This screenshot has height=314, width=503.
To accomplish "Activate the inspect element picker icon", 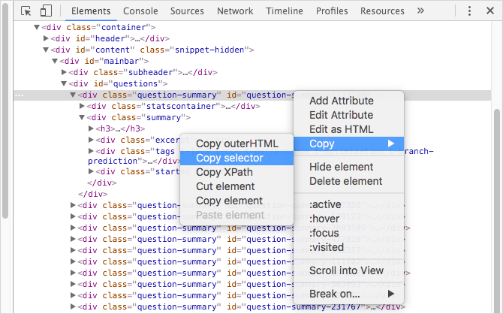I will 26,11.
